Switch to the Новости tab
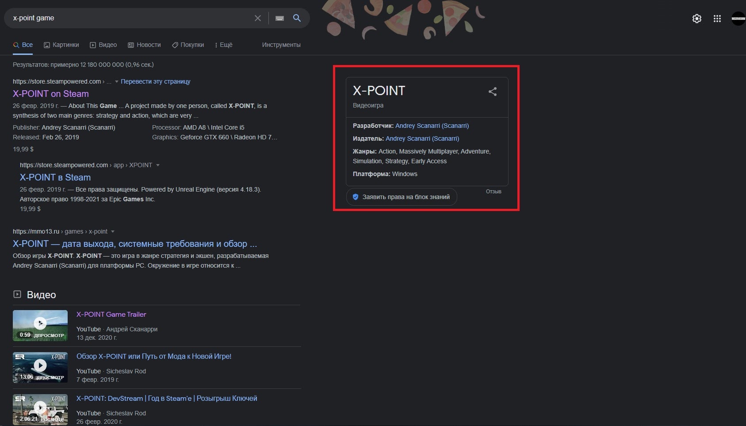 [144, 45]
